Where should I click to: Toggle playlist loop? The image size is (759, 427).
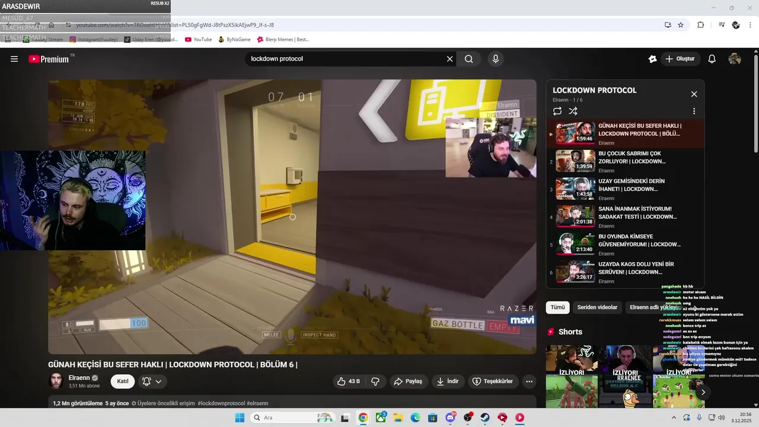(x=557, y=111)
